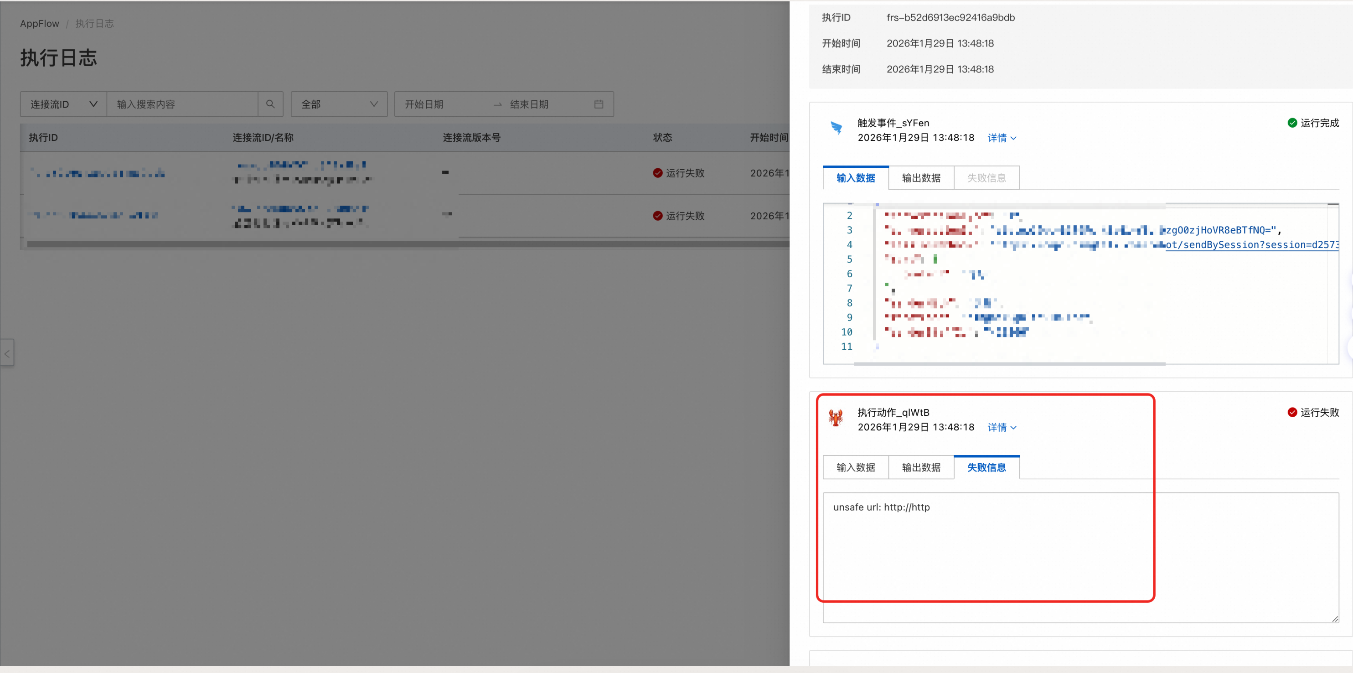Open the 连接流ID dropdown
This screenshot has height=673, width=1353.
tap(63, 104)
